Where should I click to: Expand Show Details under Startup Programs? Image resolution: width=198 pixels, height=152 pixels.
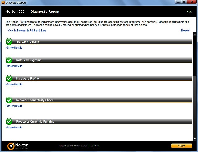(14, 48)
